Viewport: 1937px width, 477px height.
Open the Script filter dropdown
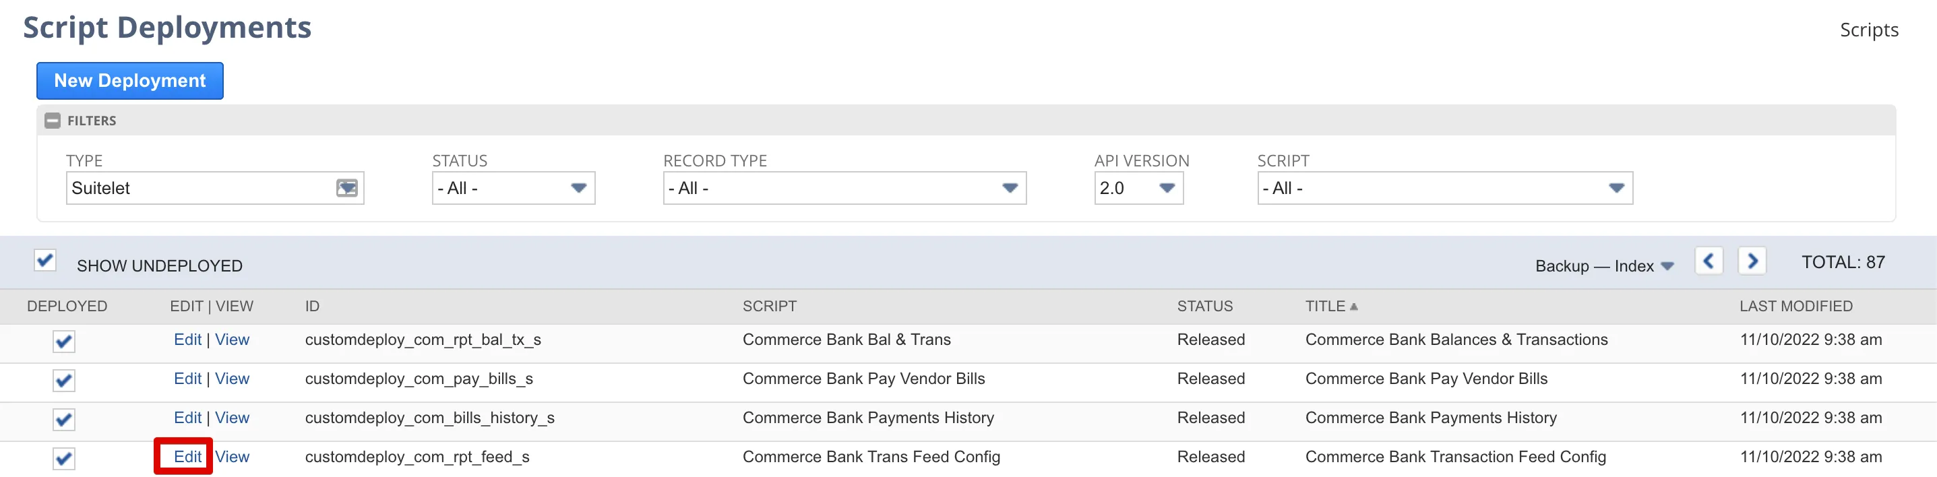click(x=1444, y=189)
